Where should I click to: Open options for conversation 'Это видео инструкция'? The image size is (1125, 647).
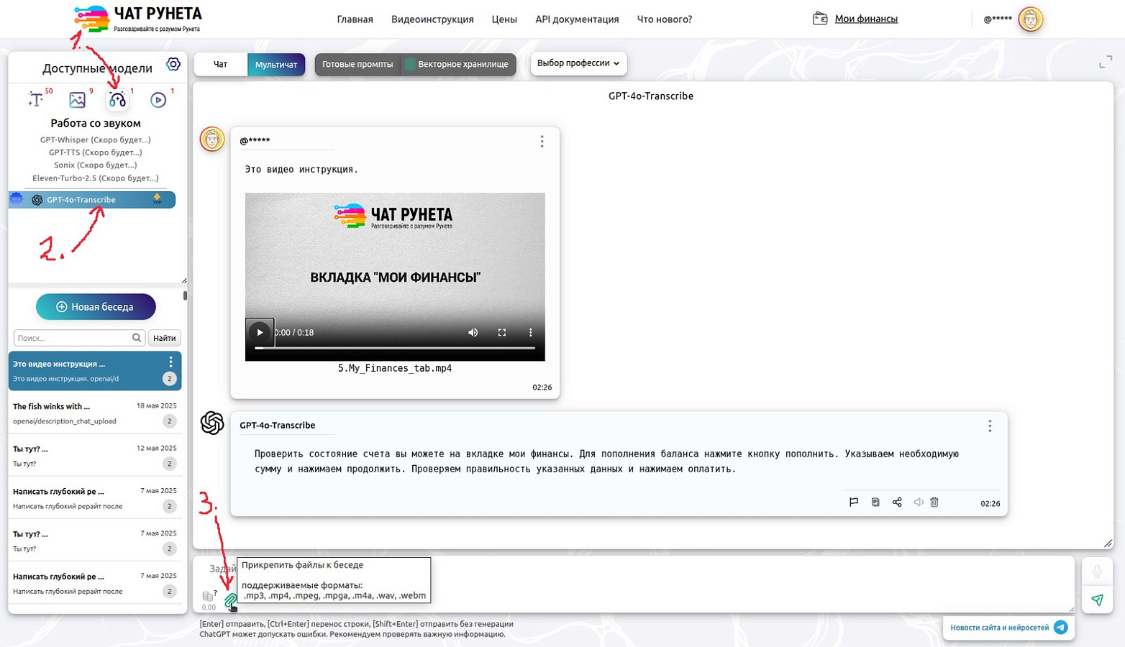pyautogui.click(x=170, y=362)
